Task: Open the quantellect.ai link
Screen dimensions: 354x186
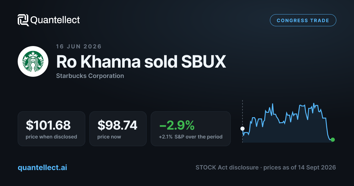Action: pos(42,168)
